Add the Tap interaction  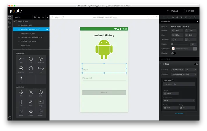click(31, 60)
